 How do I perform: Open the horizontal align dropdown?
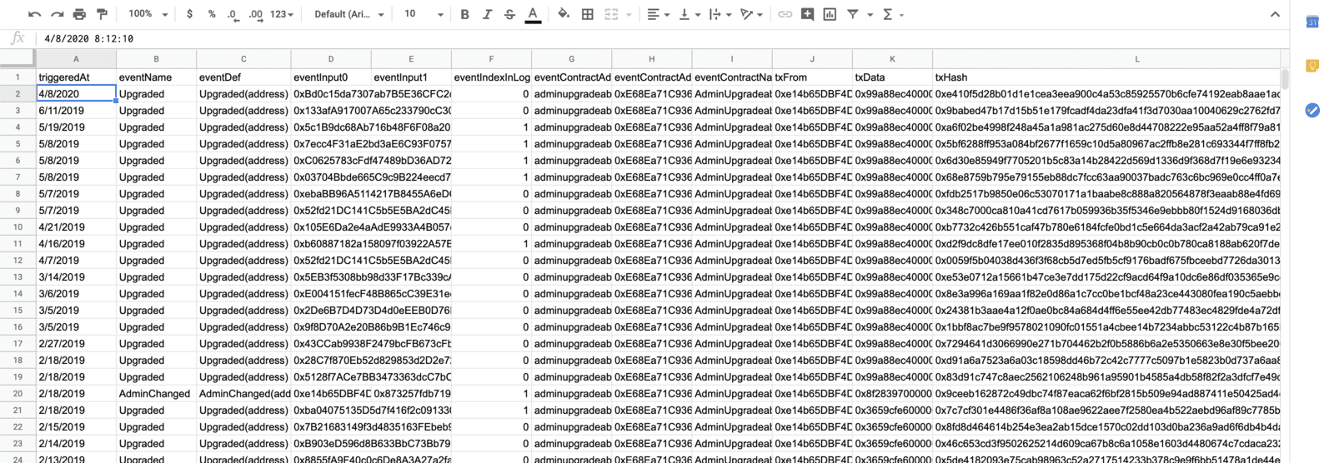[x=657, y=14]
